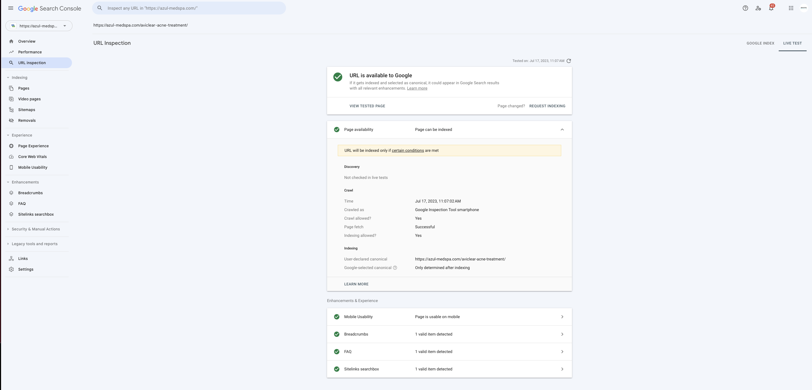Click the Request Indexing button

tap(547, 106)
